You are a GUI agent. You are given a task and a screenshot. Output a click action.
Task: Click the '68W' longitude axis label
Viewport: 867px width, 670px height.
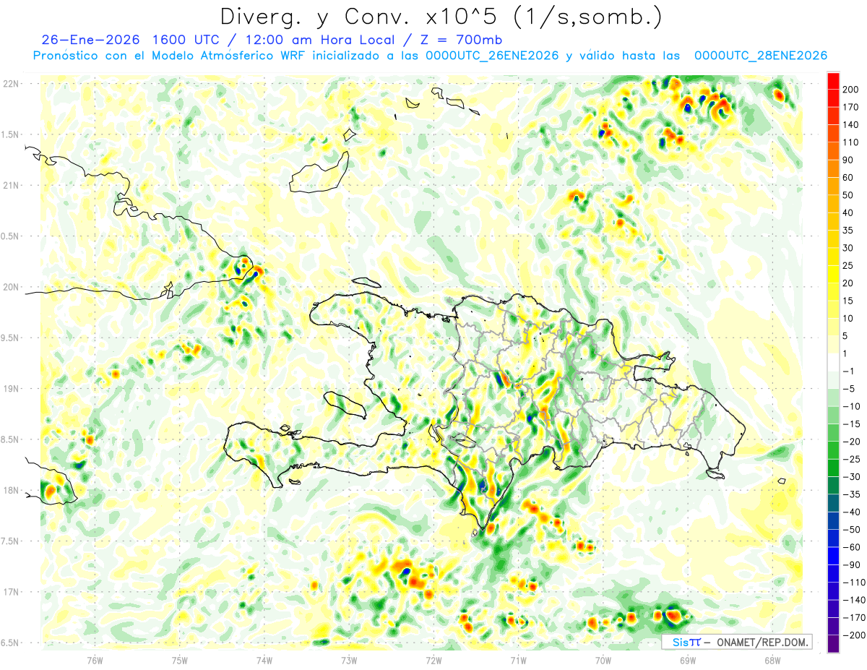(772, 661)
